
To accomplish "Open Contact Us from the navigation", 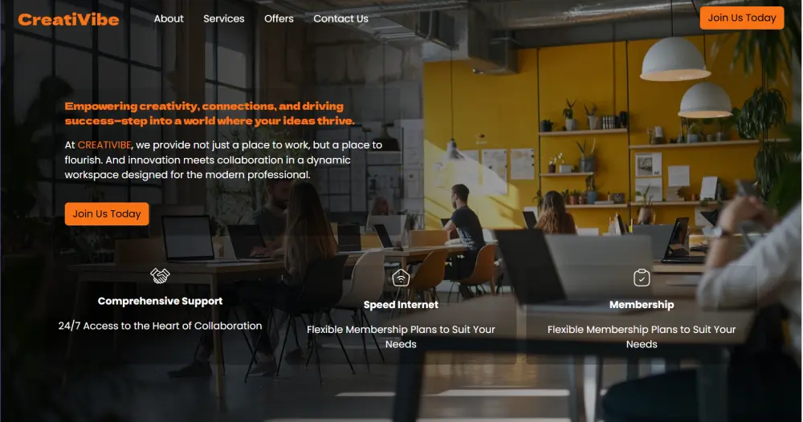I will [x=340, y=18].
